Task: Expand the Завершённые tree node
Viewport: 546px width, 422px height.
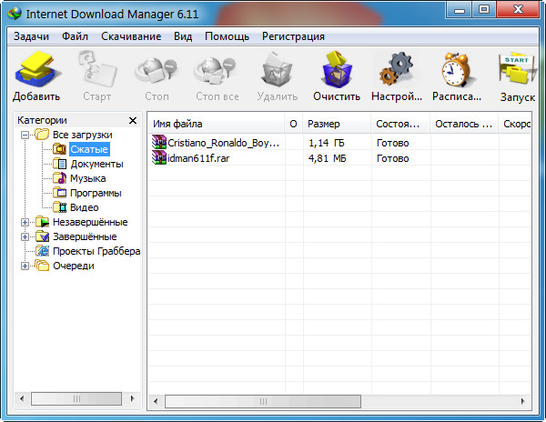Action: tap(25, 236)
